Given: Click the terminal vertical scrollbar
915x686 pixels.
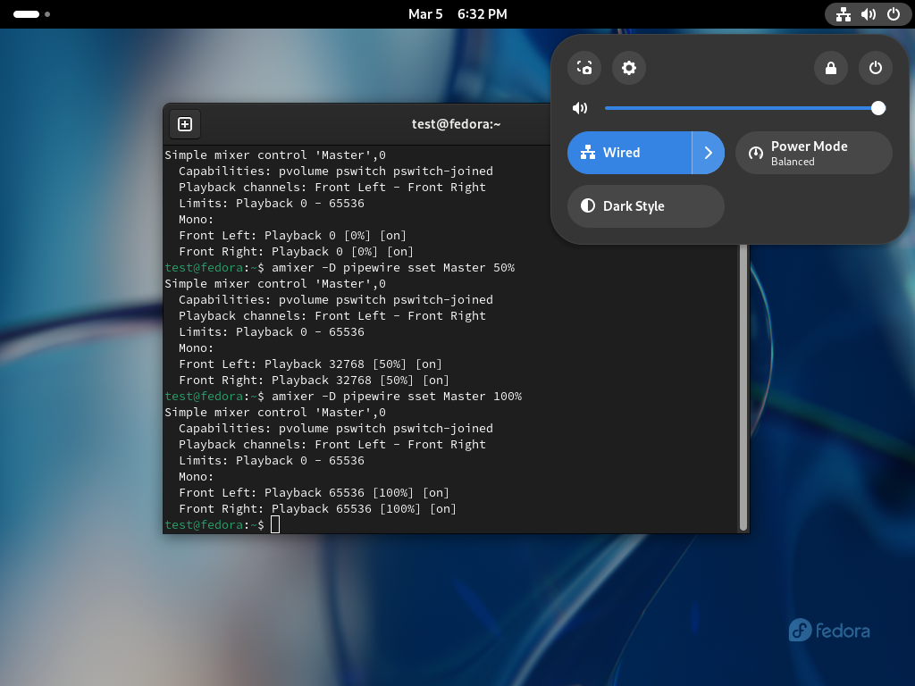Looking at the screenshot, I should pos(743,387).
